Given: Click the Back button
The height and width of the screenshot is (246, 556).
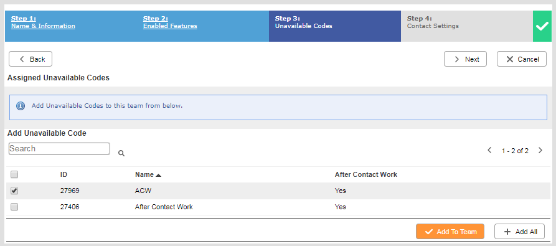Looking at the screenshot, I should pos(31,59).
